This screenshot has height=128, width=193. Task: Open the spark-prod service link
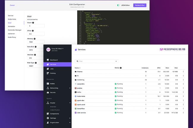(81, 104)
